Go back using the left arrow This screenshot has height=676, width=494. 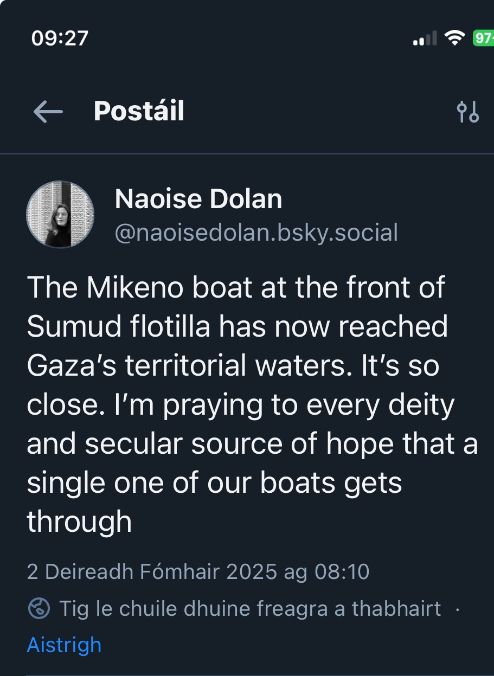point(48,112)
